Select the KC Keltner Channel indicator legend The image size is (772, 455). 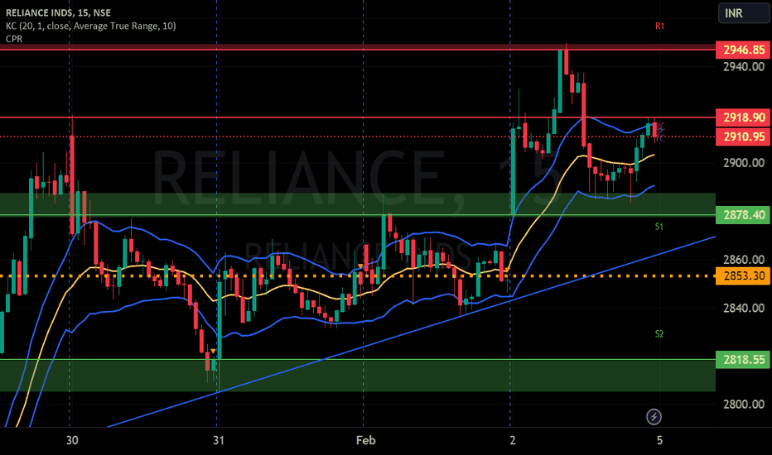pos(90,26)
